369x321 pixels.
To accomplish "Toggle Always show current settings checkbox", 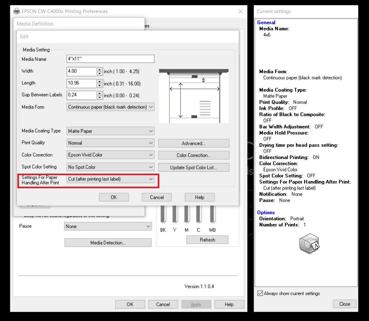I will coord(260,294).
